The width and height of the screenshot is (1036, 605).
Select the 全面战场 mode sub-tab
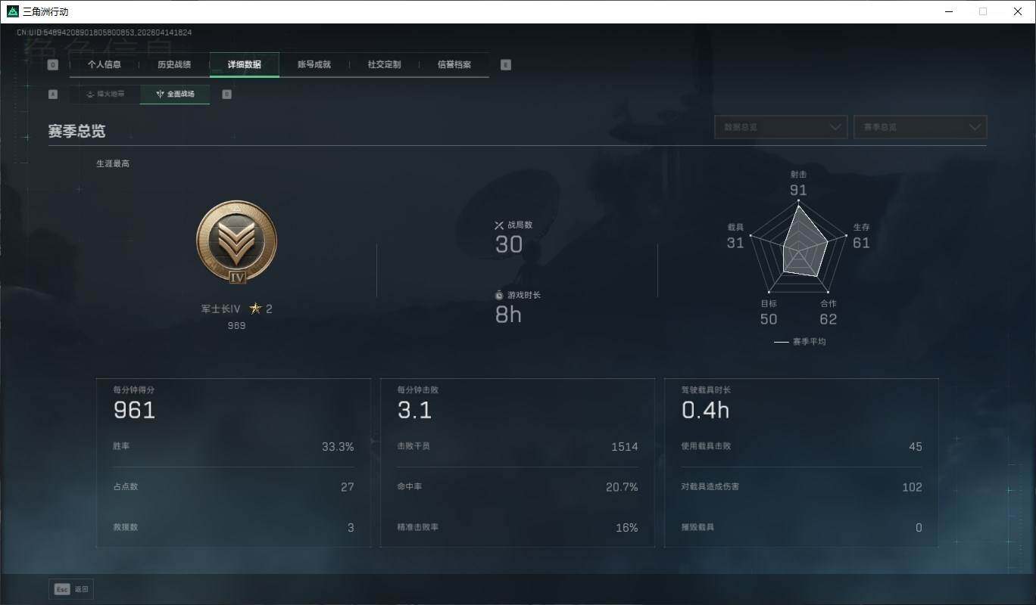click(x=175, y=95)
